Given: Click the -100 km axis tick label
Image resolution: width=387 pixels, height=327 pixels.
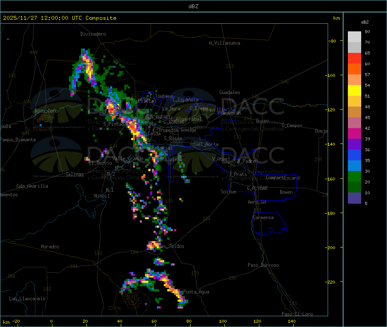Looking at the screenshot, I should 331,75.
